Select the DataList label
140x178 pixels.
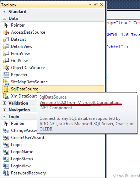pyautogui.click(x=18, y=39)
